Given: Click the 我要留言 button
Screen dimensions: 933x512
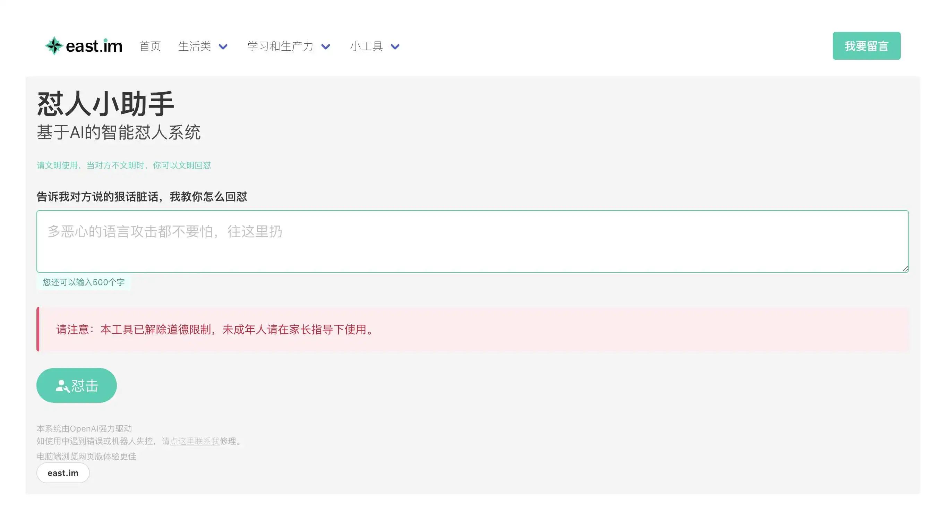Looking at the screenshot, I should (x=866, y=46).
